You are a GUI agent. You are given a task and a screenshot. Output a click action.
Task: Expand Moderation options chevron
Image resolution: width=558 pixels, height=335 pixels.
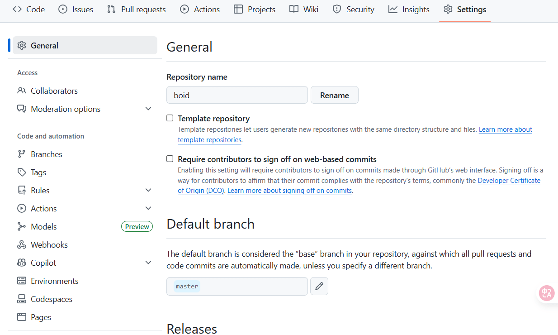click(x=148, y=109)
